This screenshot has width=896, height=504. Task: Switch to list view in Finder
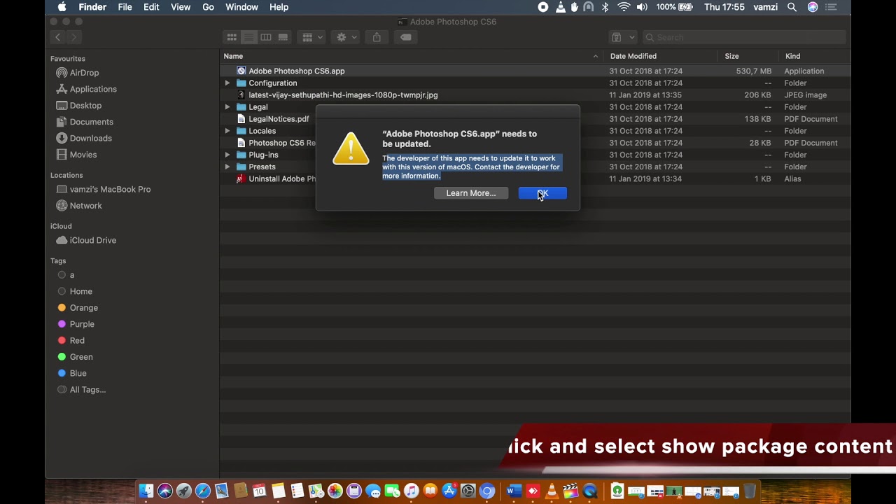[x=248, y=37]
